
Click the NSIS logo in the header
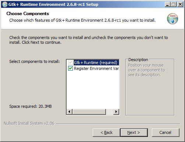pyautogui.click(x=172, y=19)
